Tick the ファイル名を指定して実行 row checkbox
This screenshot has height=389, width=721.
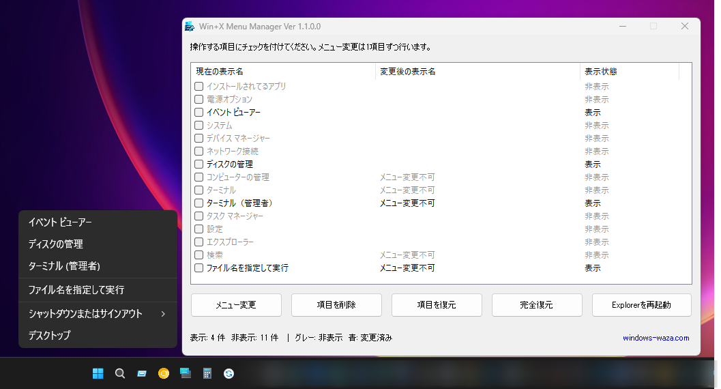point(198,268)
